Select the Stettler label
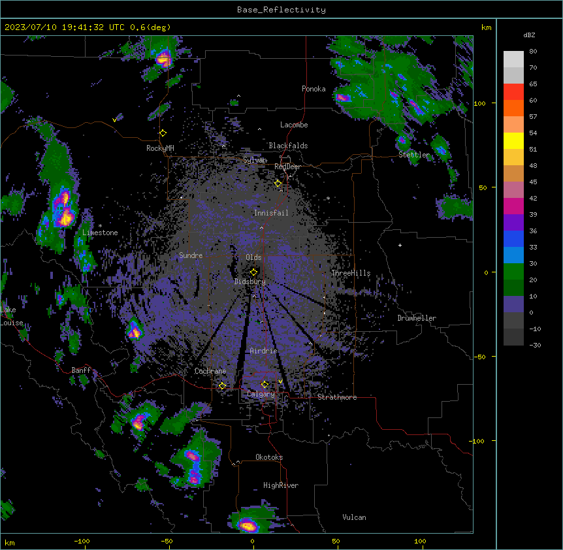 (x=414, y=155)
